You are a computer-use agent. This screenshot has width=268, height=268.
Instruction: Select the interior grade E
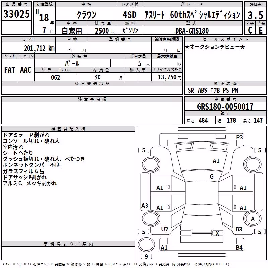261,30
